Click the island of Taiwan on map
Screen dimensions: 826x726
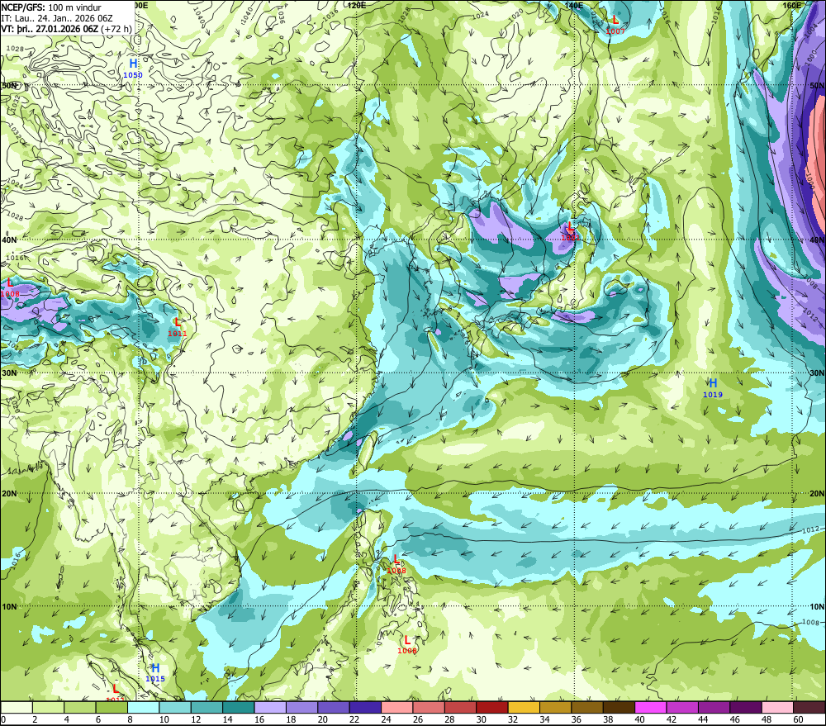pos(367,449)
